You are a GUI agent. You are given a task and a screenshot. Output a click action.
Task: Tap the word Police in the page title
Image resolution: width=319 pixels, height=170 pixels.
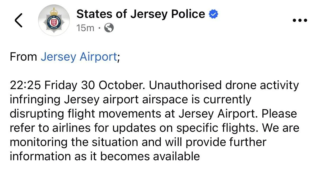[x=188, y=14]
